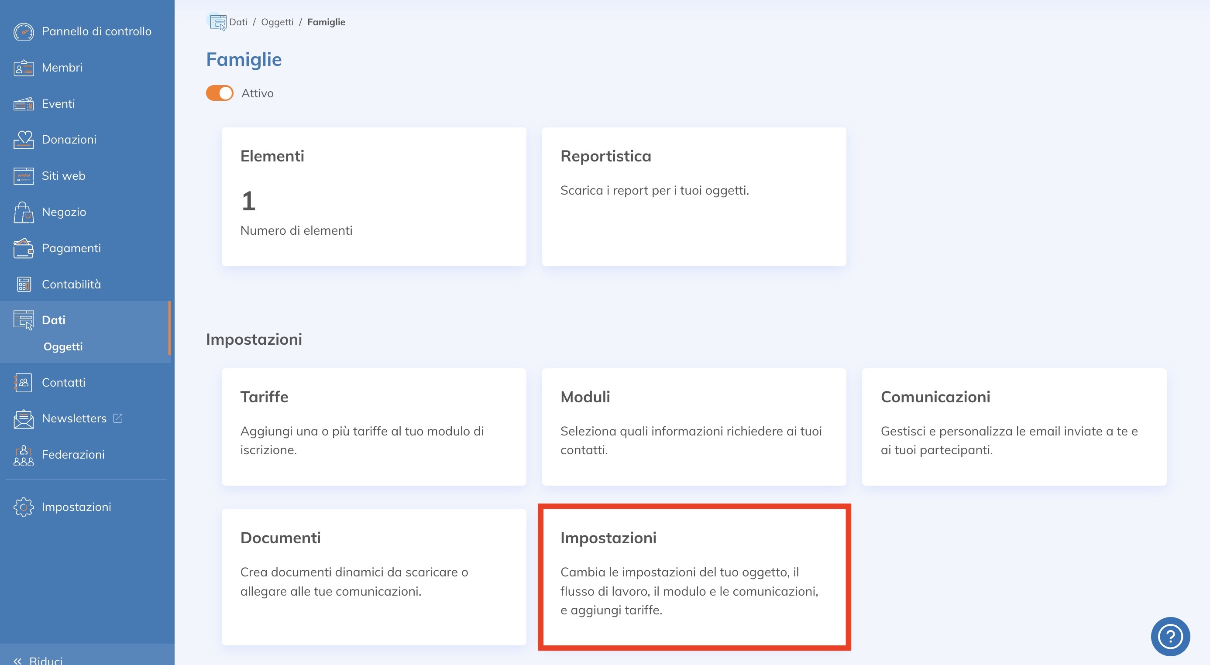
Task: Click the Contabilità calculator icon
Action: [24, 284]
